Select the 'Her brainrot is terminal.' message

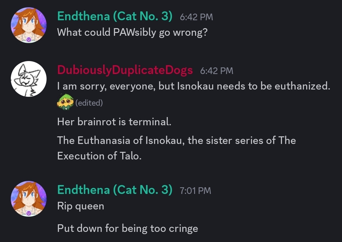pyautogui.click(x=114, y=122)
